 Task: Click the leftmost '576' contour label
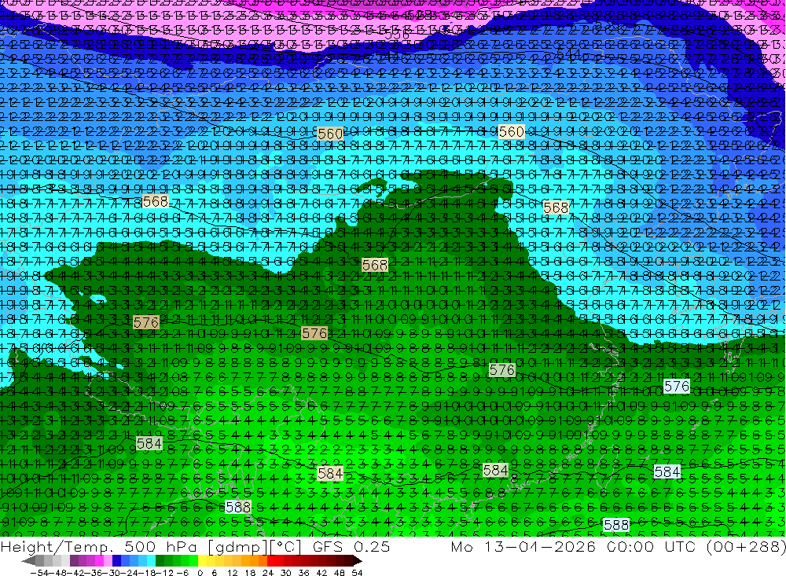(146, 322)
